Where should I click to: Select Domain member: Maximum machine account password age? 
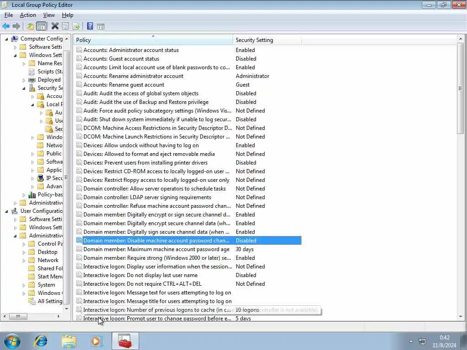[x=156, y=249]
